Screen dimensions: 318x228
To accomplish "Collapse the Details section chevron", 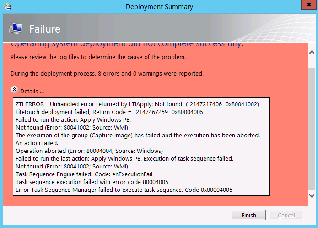I will point(14,90).
